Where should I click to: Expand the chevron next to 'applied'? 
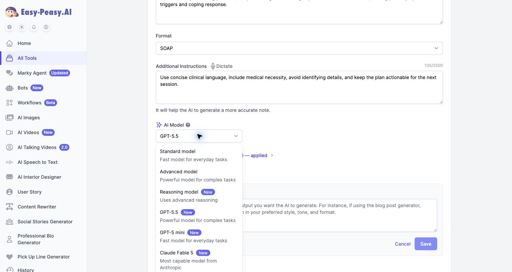click(272, 155)
